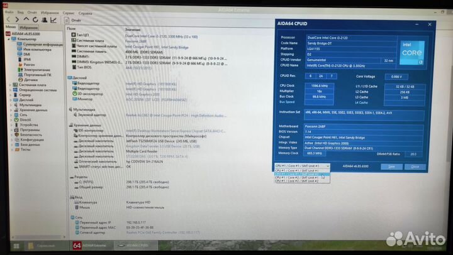Expand the DirectX tree node
The image size is (453, 255).
(x=11, y=120)
